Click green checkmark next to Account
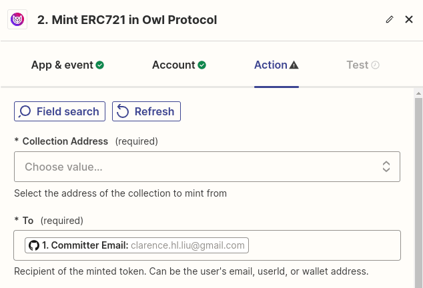 (201, 65)
